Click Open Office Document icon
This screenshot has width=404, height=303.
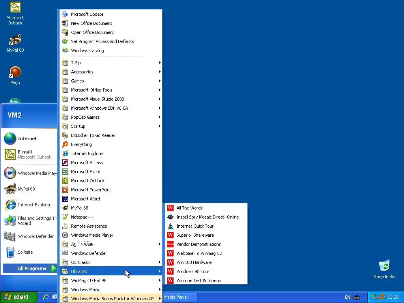pyautogui.click(x=65, y=32)
